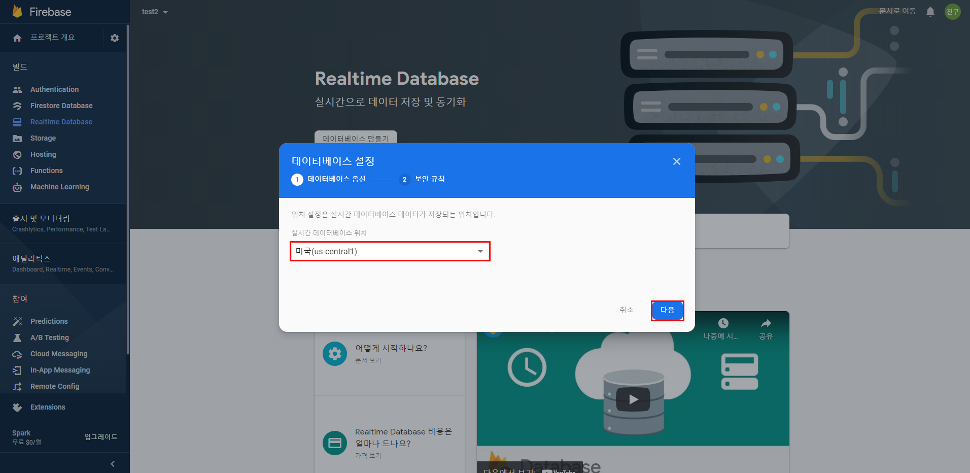
Task: Open Predictions in the sidebar
Action: (49, 321)
